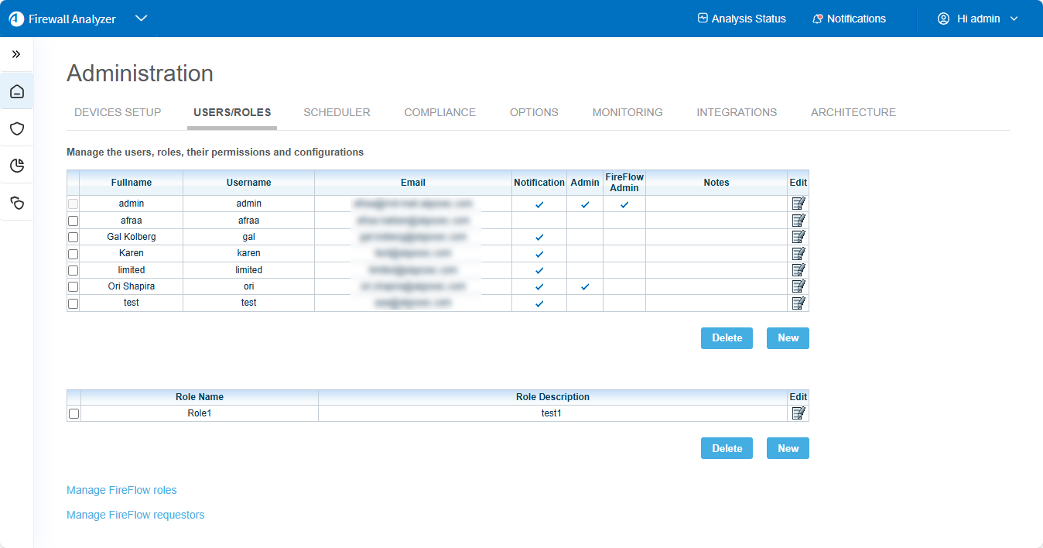Image resolution: width=1043 pixels, height=548 pixels.
Task: Switch to the Devices Setup tab
Action: pos(118,112)
